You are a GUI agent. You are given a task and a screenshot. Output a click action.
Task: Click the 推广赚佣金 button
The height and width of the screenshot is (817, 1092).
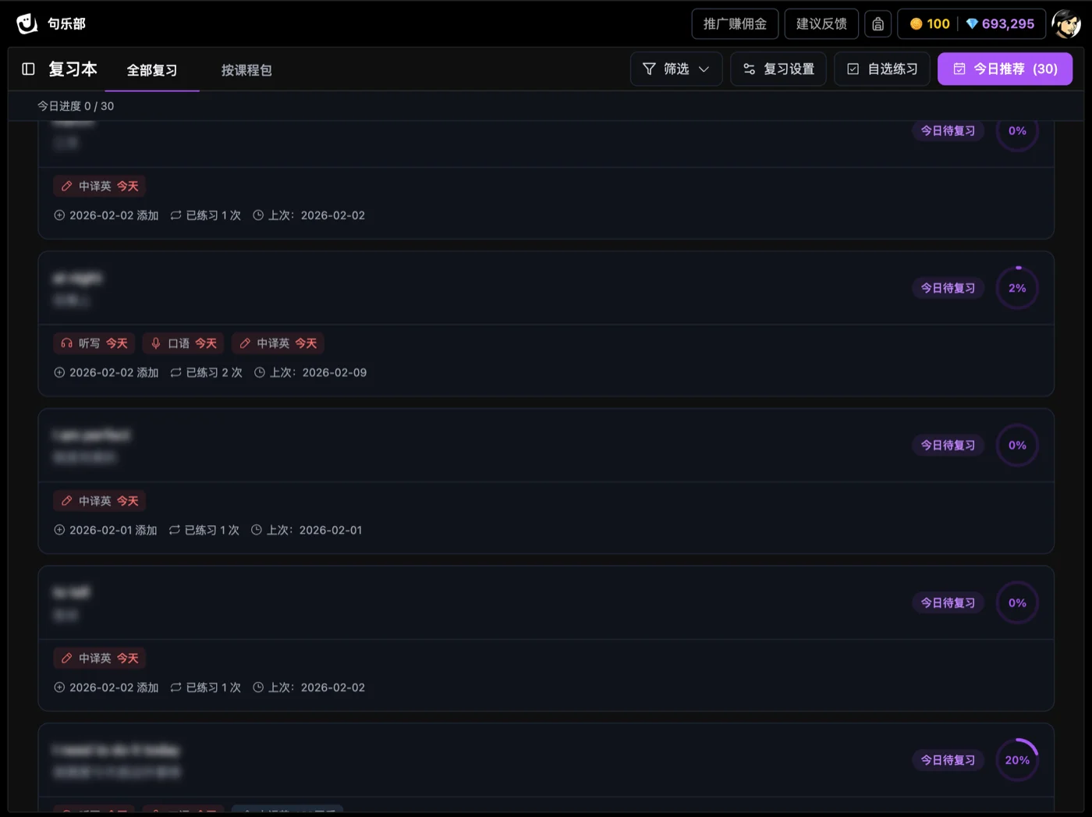735,24
